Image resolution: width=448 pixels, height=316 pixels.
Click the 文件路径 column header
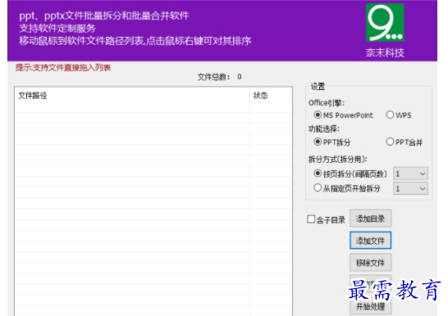pos(133,96)
